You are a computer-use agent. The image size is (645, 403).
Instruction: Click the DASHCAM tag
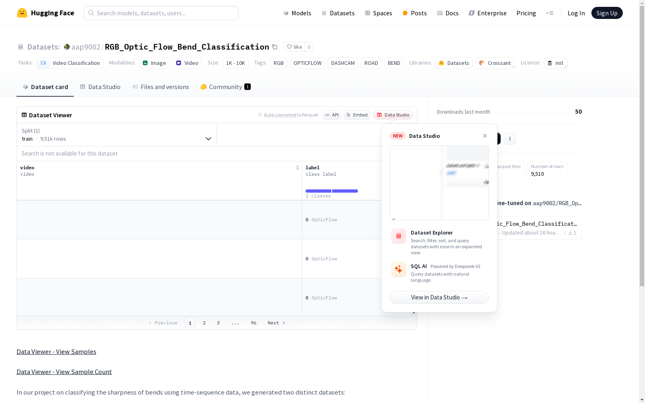tap(343, 63)
